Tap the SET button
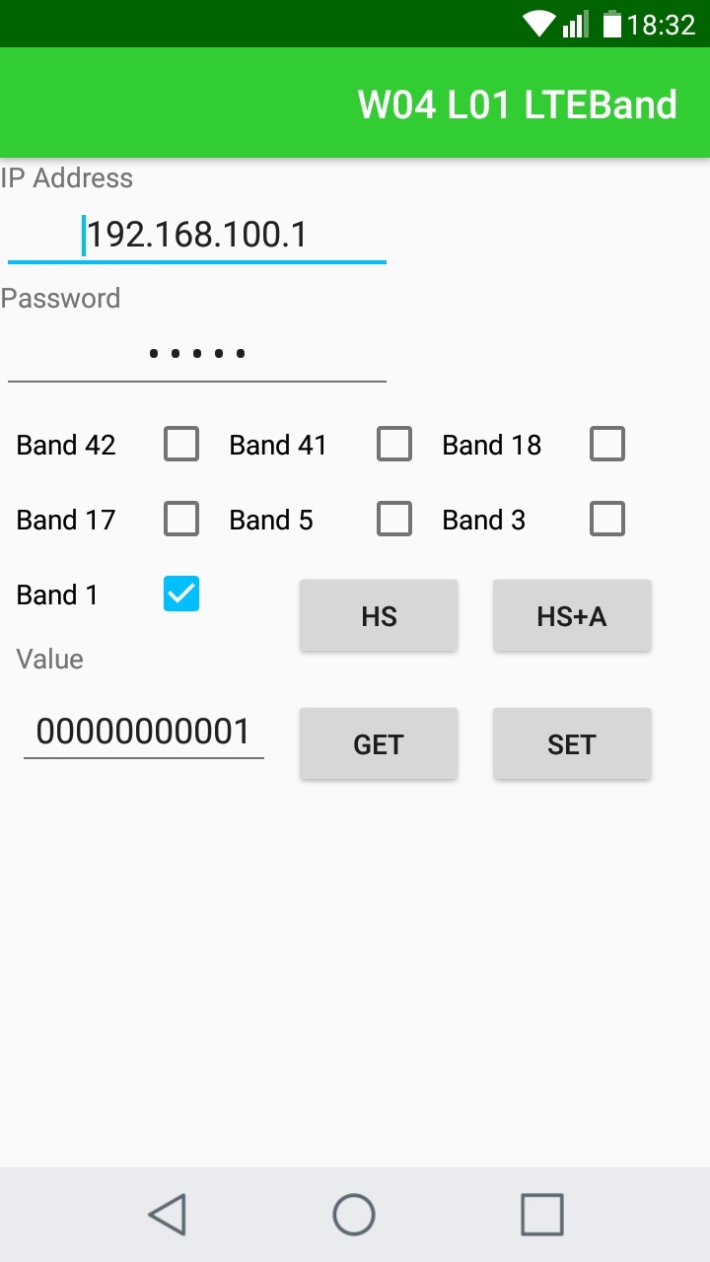The height and width of the screenshot is (1262, 710). [x=572, y=744]
